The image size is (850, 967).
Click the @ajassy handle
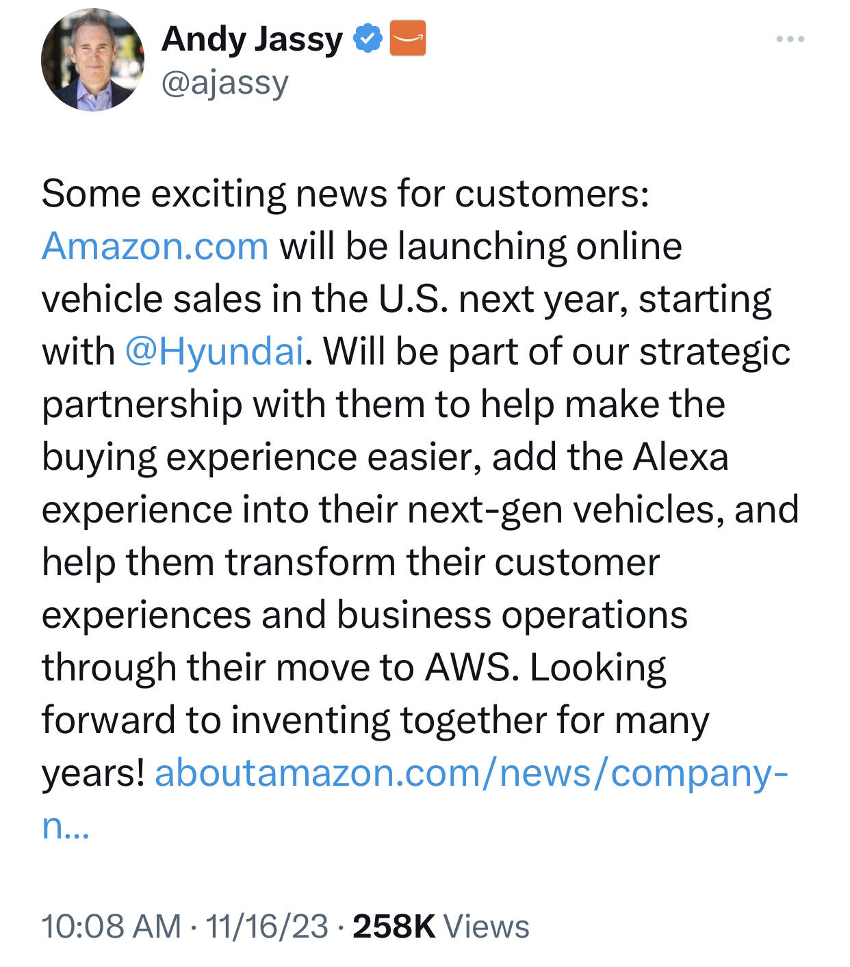point(225,83)
